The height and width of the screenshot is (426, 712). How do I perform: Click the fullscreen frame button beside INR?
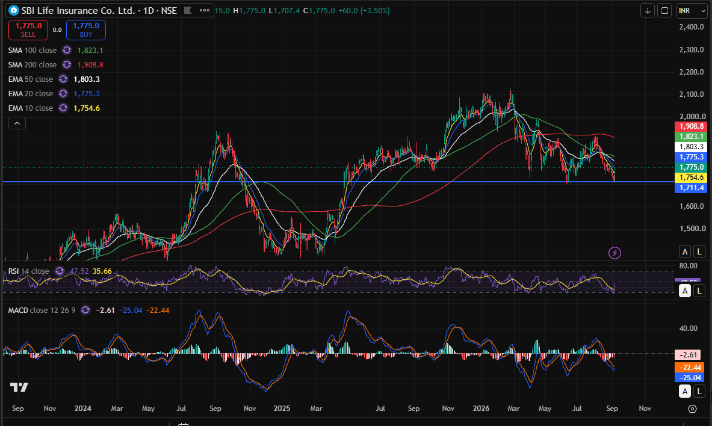[664, 10]
